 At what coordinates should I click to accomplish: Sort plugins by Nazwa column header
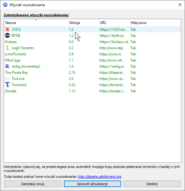tap(36, 23)
